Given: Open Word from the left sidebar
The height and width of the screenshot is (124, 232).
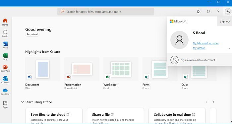Looking at the screenshot, I should pos(5,45).
